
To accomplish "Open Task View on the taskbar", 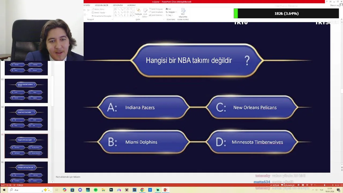I will pyautogui.click(x=57, y=190).
